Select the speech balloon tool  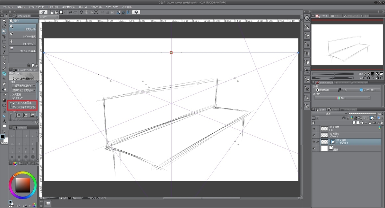point(4,126)
